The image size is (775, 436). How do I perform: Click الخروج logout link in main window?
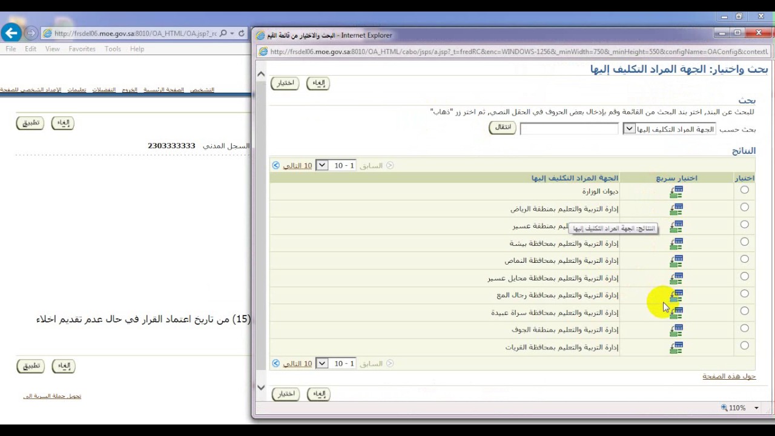(x=130, y=90)
